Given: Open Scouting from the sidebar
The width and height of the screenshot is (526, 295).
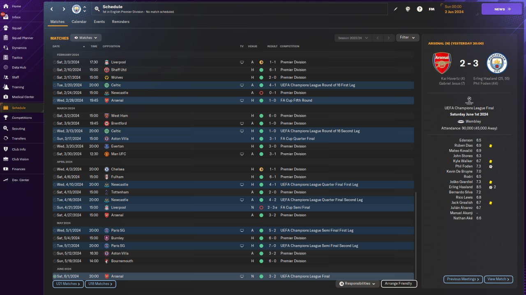Looking at the screenshot, I should tap(21, 129).
